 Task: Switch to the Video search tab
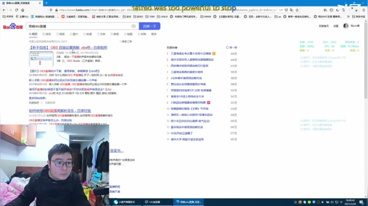[60, 34]
